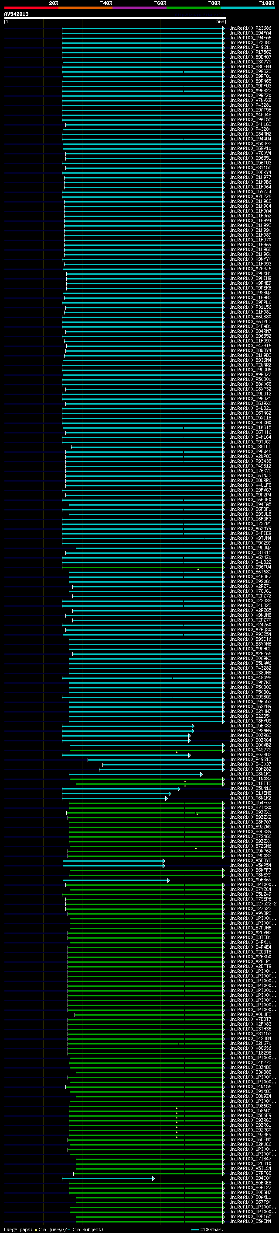Image resolution: width=279 pixels, height=1233 pixels.
Task: Select hit label UniRef100_B0ZRG3
Action: tap(250, 735)
